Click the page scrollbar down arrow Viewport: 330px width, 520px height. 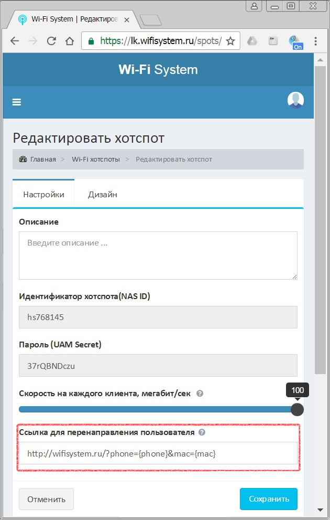point(320,510)
